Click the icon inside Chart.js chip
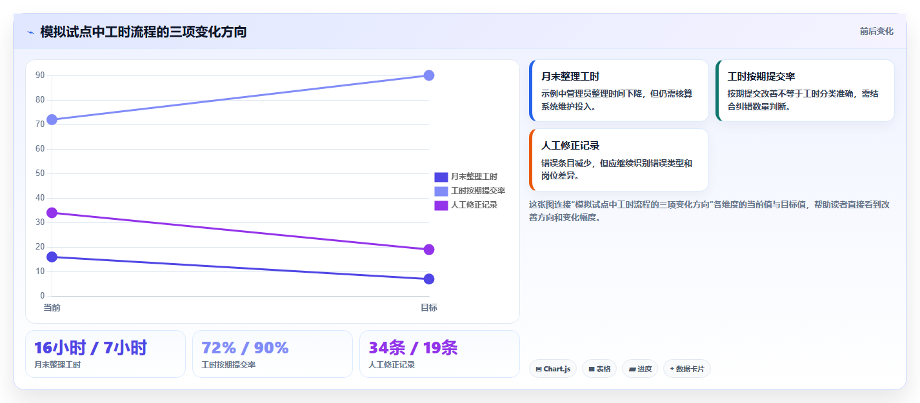The height and width of the screenshot is (403, 920). (539, 369)
